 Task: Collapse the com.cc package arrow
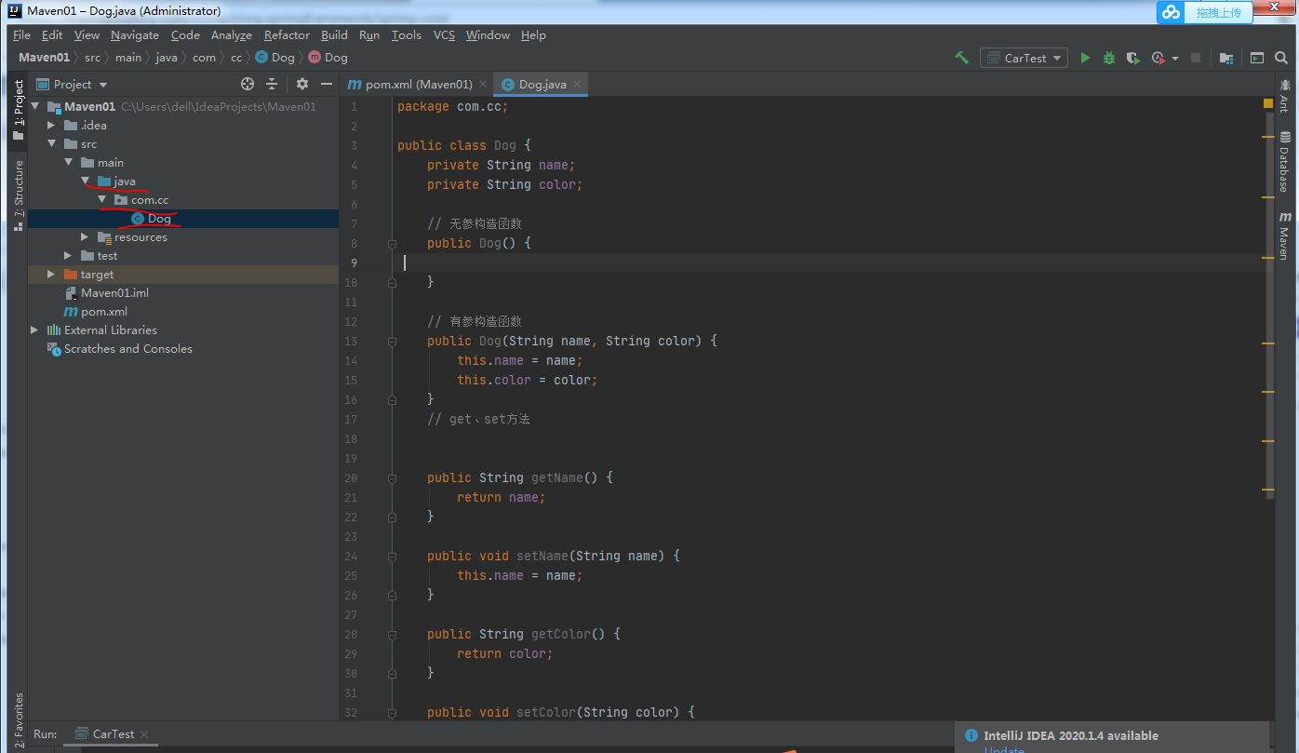103,199
